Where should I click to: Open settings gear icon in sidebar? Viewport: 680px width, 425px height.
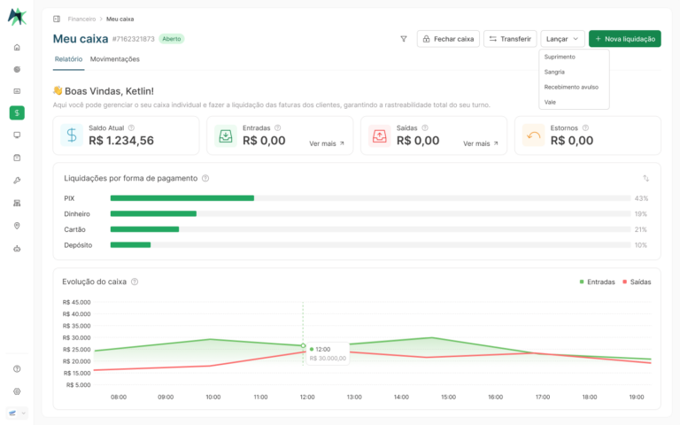[x=17, y=391]
